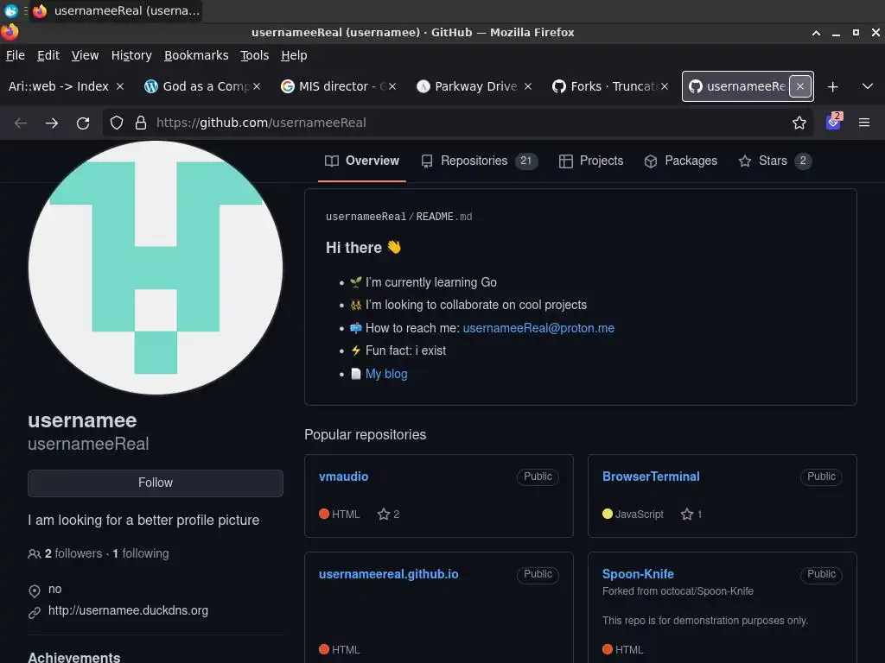The height and width of the screenshot is (663, 885).
Task: Open usernameeReal link in README path
Action: tap(366, 217)
